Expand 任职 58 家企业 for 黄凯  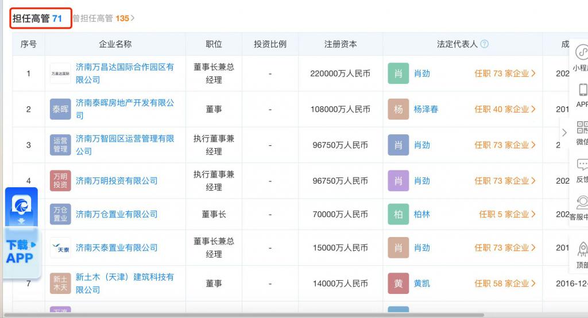coord(505,284)
